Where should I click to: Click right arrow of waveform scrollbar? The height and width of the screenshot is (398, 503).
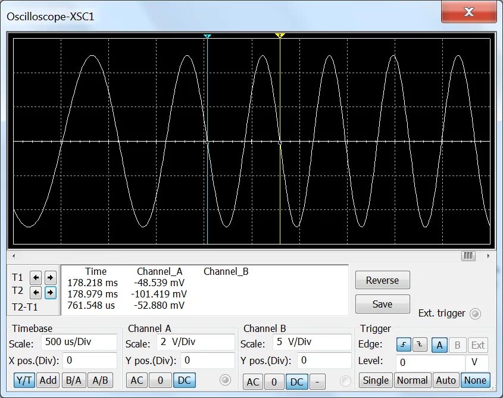click(x=488, y=256)
